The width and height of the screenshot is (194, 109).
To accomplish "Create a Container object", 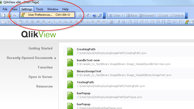I will pyautogui.click(x=98, y=22).
